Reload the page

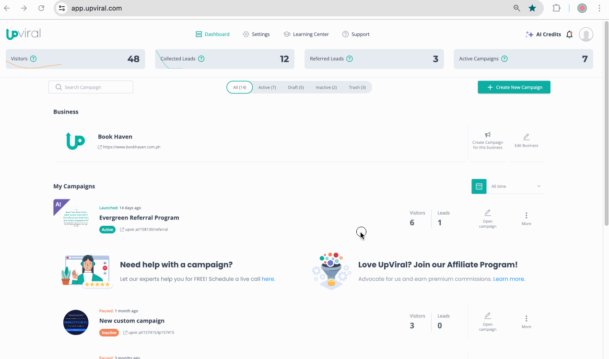click(41, 8)
